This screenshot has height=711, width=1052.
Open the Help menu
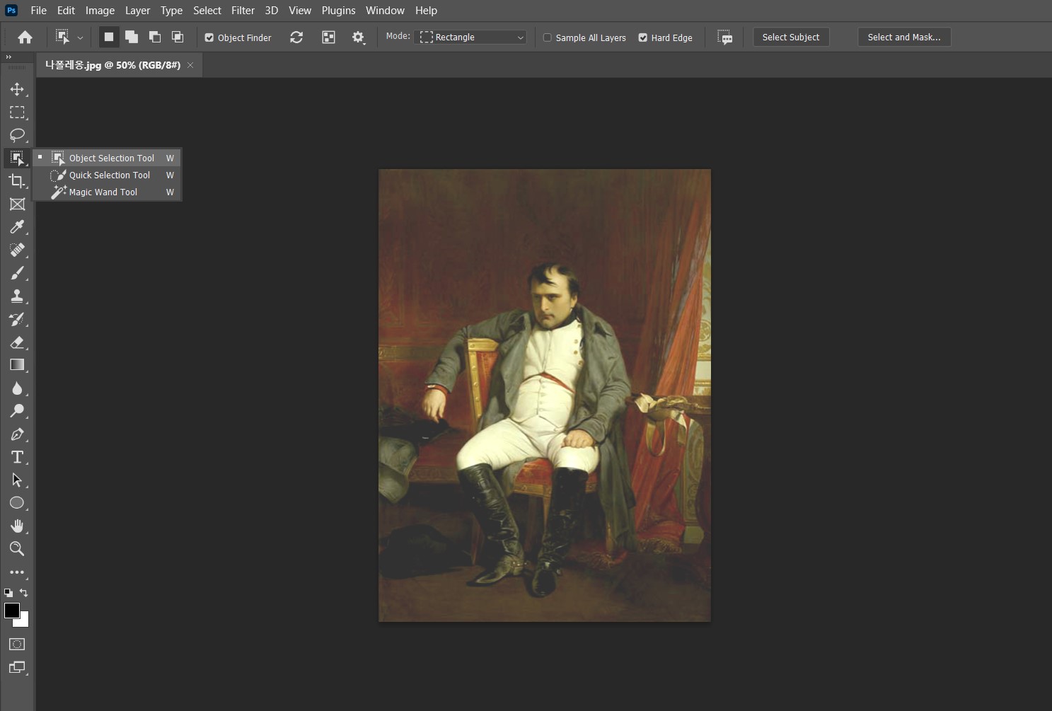click(426, 11)
